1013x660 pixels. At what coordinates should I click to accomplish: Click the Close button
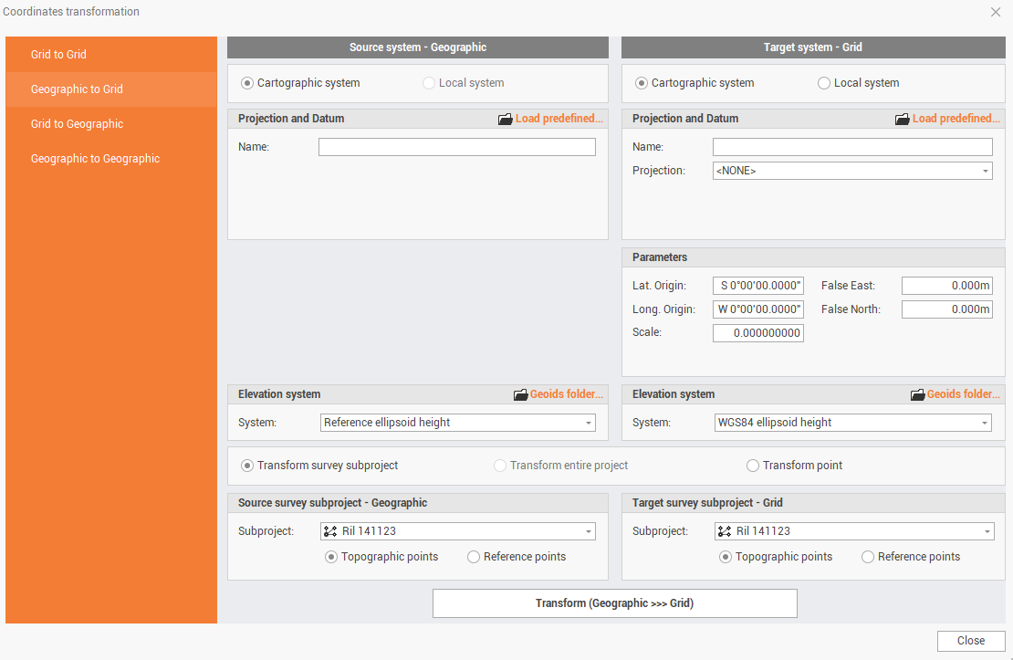pyautogui.click(x=970, y=641)
